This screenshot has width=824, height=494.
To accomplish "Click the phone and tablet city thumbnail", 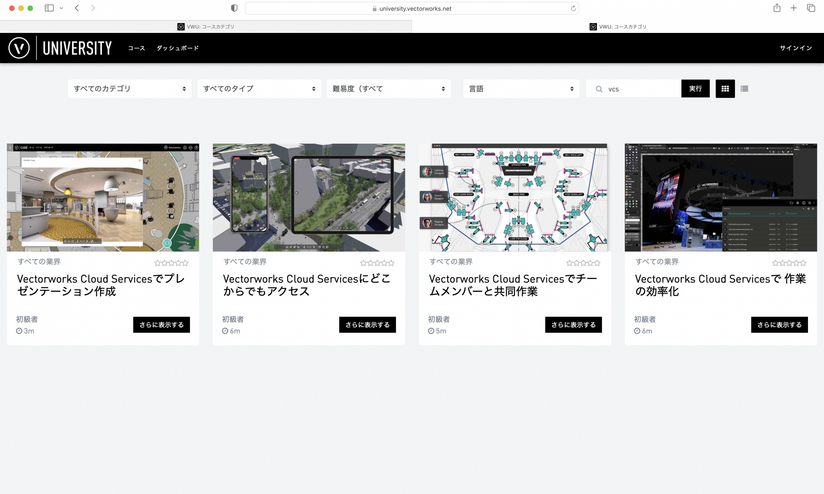I will [309, 198].
